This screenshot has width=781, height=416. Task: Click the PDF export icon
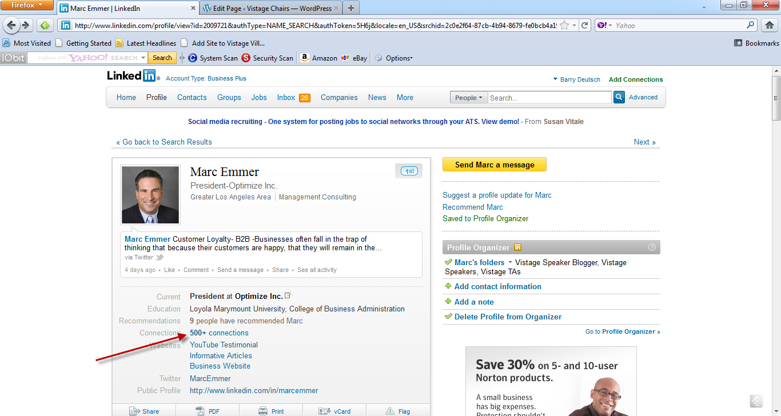(x=200, y=411)
